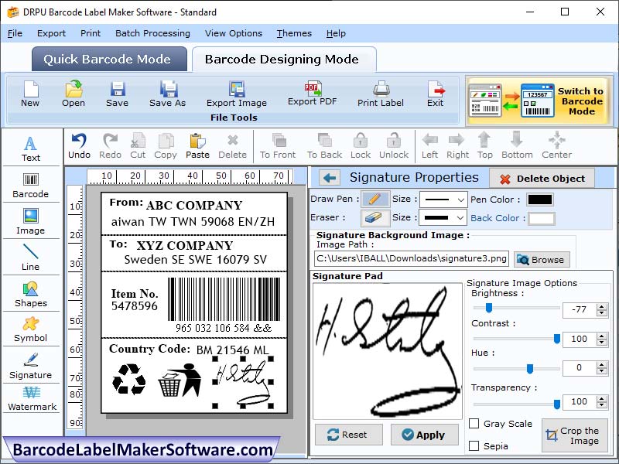Select the Eraser icon in Signature Properties
619x464 pixels.
[x=374, y=217]
